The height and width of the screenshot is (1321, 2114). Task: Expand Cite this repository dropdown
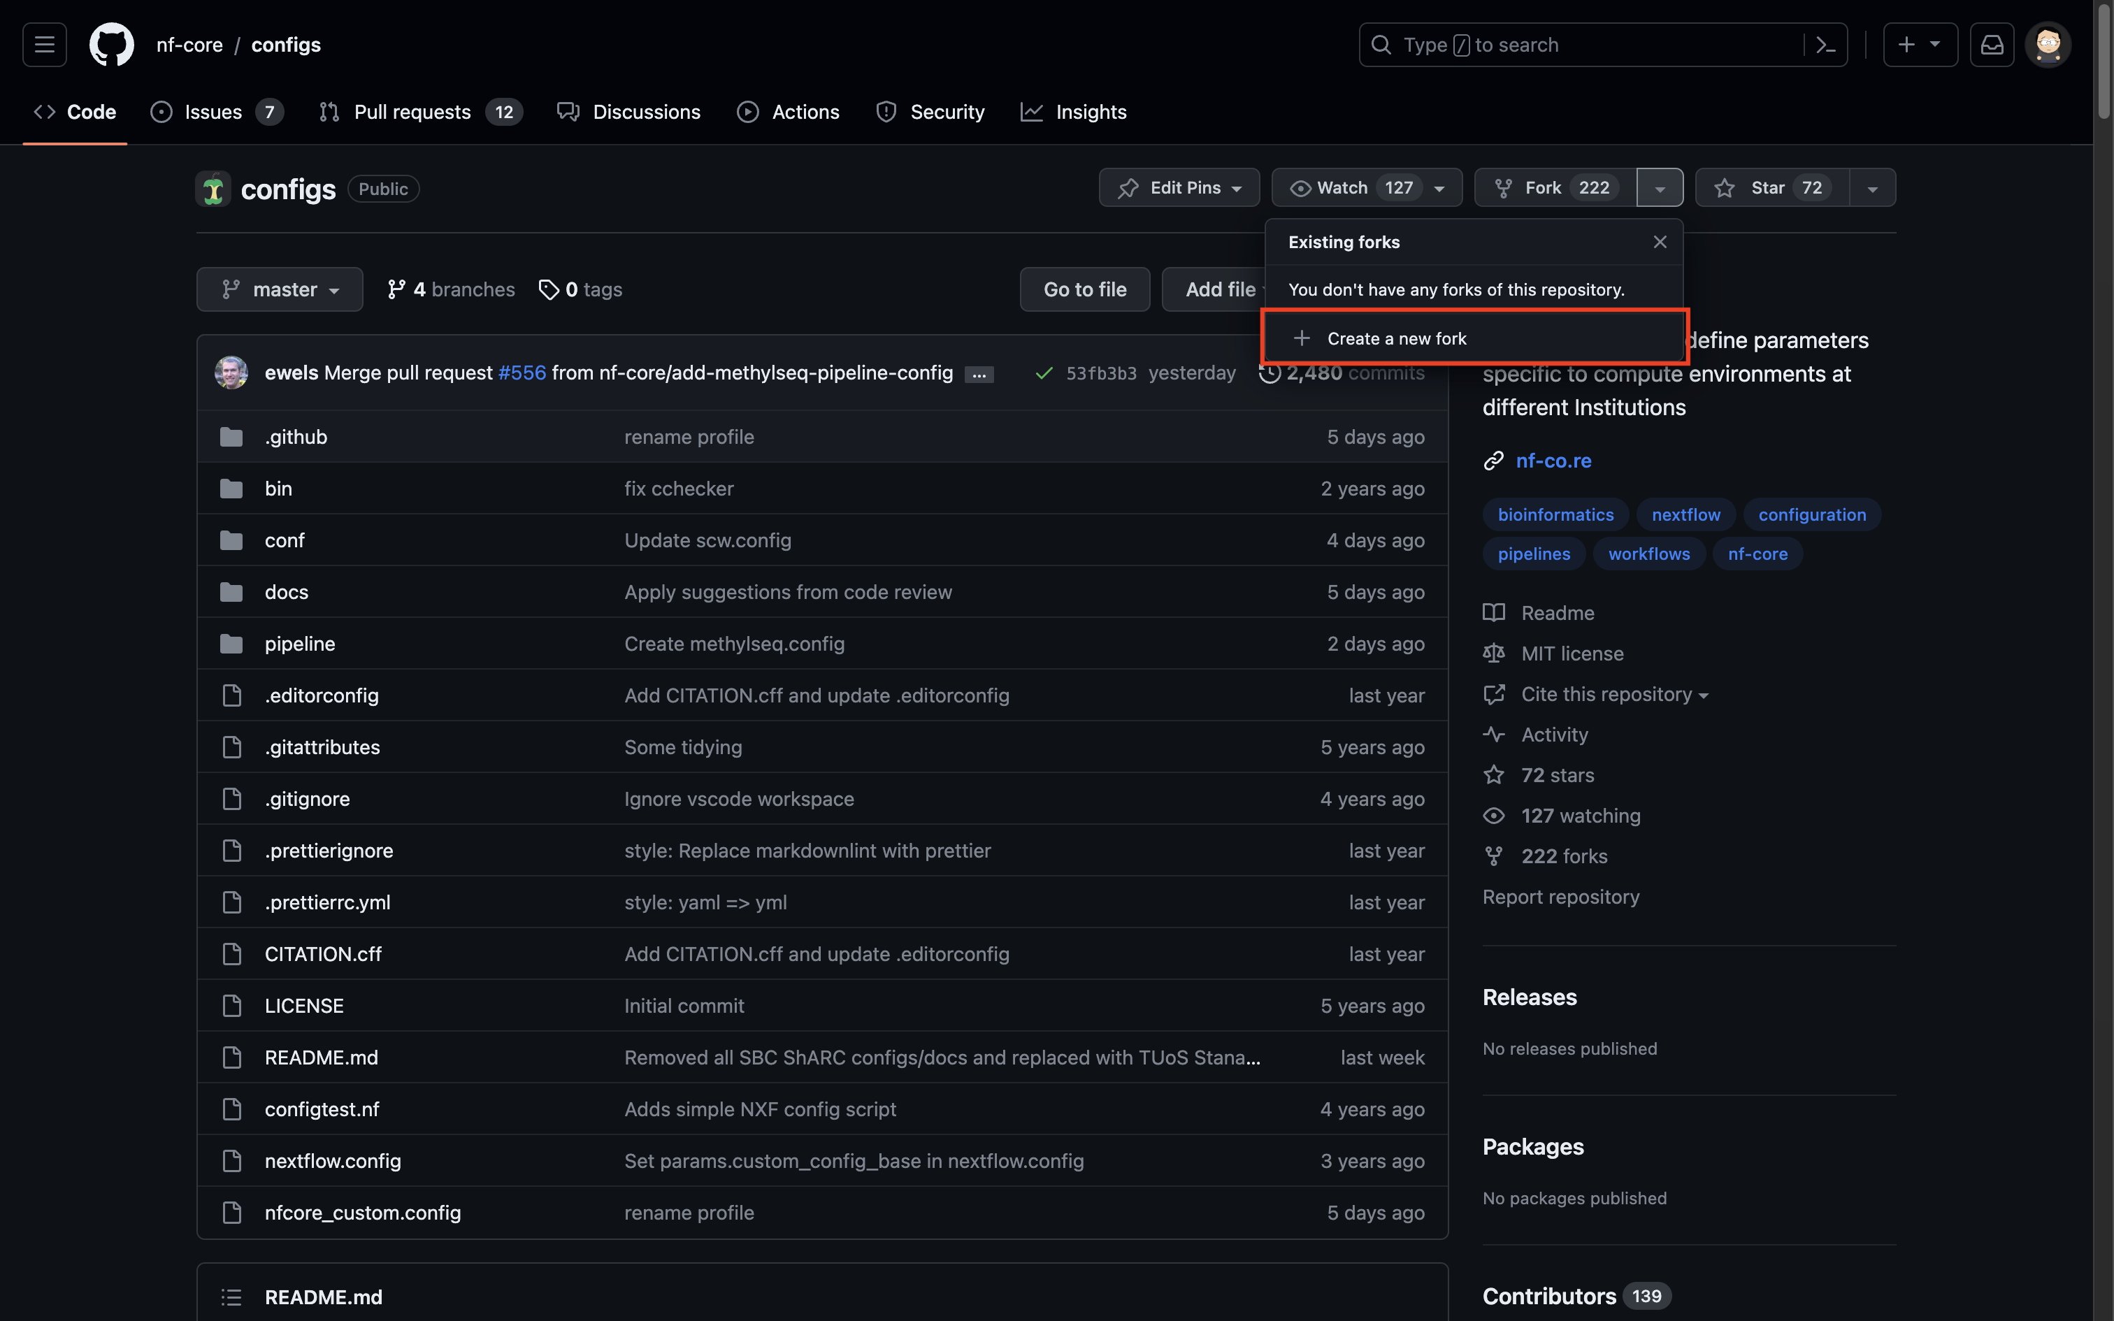coord(1596,695)
